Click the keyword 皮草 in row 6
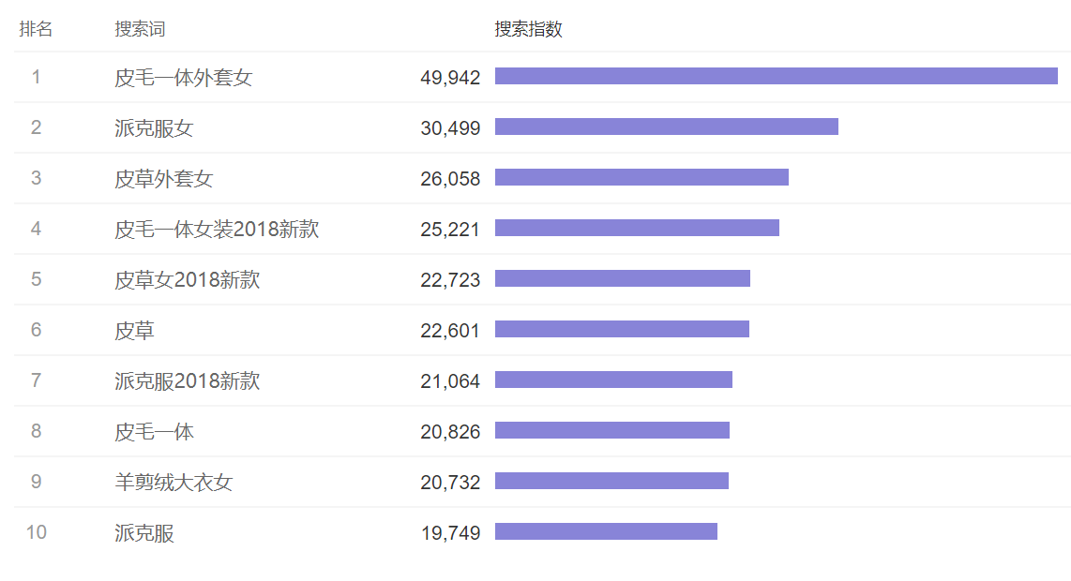 pos(134,331)
